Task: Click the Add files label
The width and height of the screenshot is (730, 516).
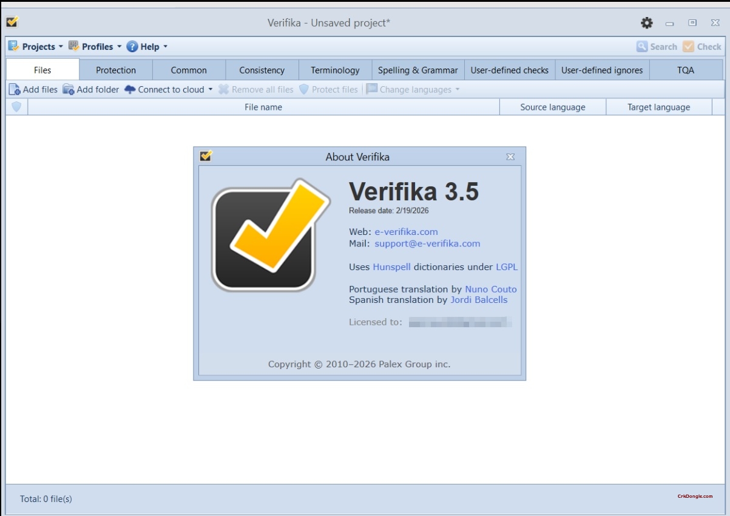Action: [40, 89]
